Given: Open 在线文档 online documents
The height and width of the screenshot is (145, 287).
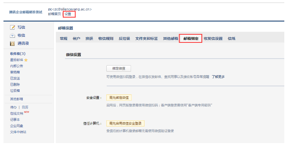Looking at the screenshot, I should pyautogui.click(x=17, y=113).
